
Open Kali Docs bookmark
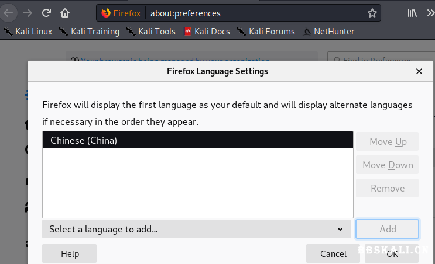(x=206, y=32)
